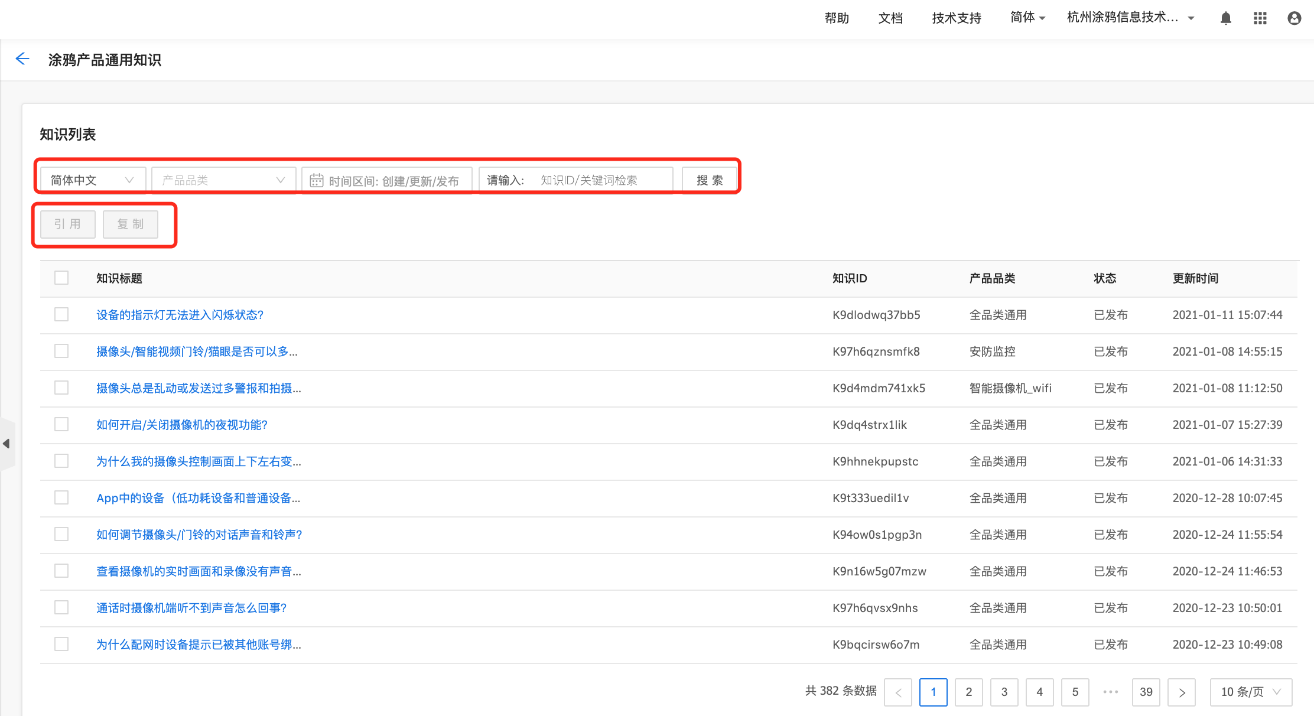Click the back arrow next to 涂鸦产品通用知识
The width and height of the screenshot is (1314, 716).
[22, 59]
